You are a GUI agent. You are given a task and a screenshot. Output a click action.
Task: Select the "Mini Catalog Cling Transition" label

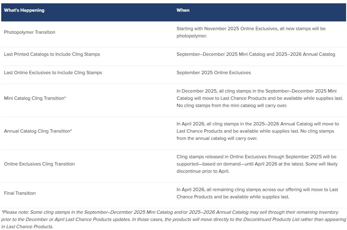(34, 98)
